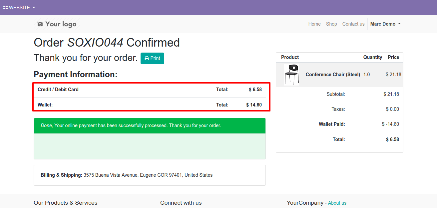437x208 pixels.
Task: Open the Shop menu item
Action: (x=331, y=24)
